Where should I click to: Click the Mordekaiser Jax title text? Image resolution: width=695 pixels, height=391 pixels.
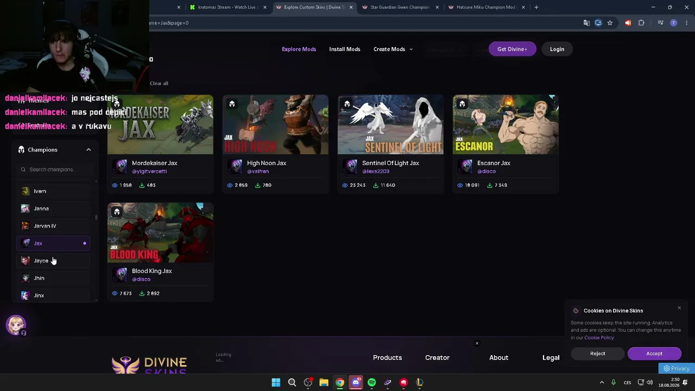pos(155,163)
